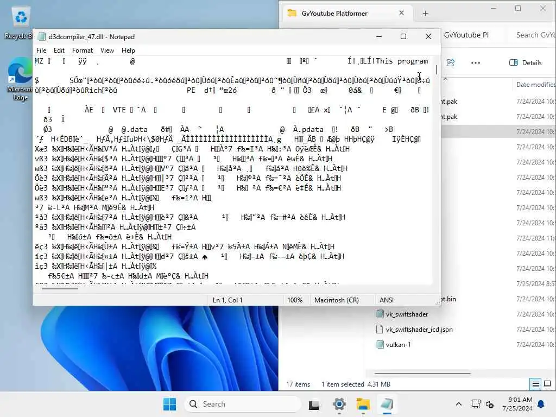This screenshot has height=417, width=556.
Task: Click the ANSI encoding status in Notepad
Action: [387, 300]
